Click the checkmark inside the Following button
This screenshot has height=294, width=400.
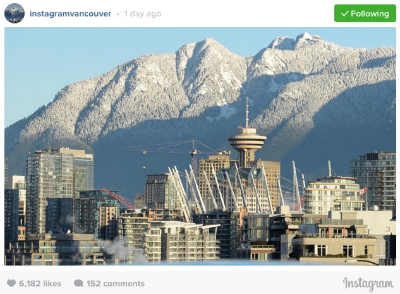pos(344,13)
